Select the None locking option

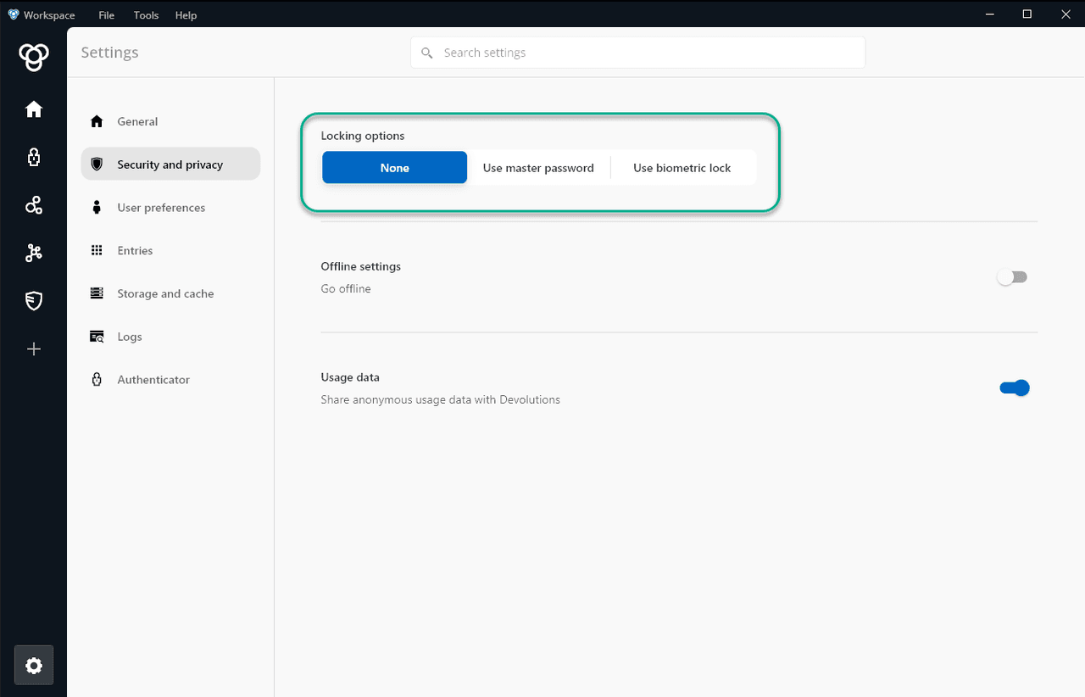(394, 168)
